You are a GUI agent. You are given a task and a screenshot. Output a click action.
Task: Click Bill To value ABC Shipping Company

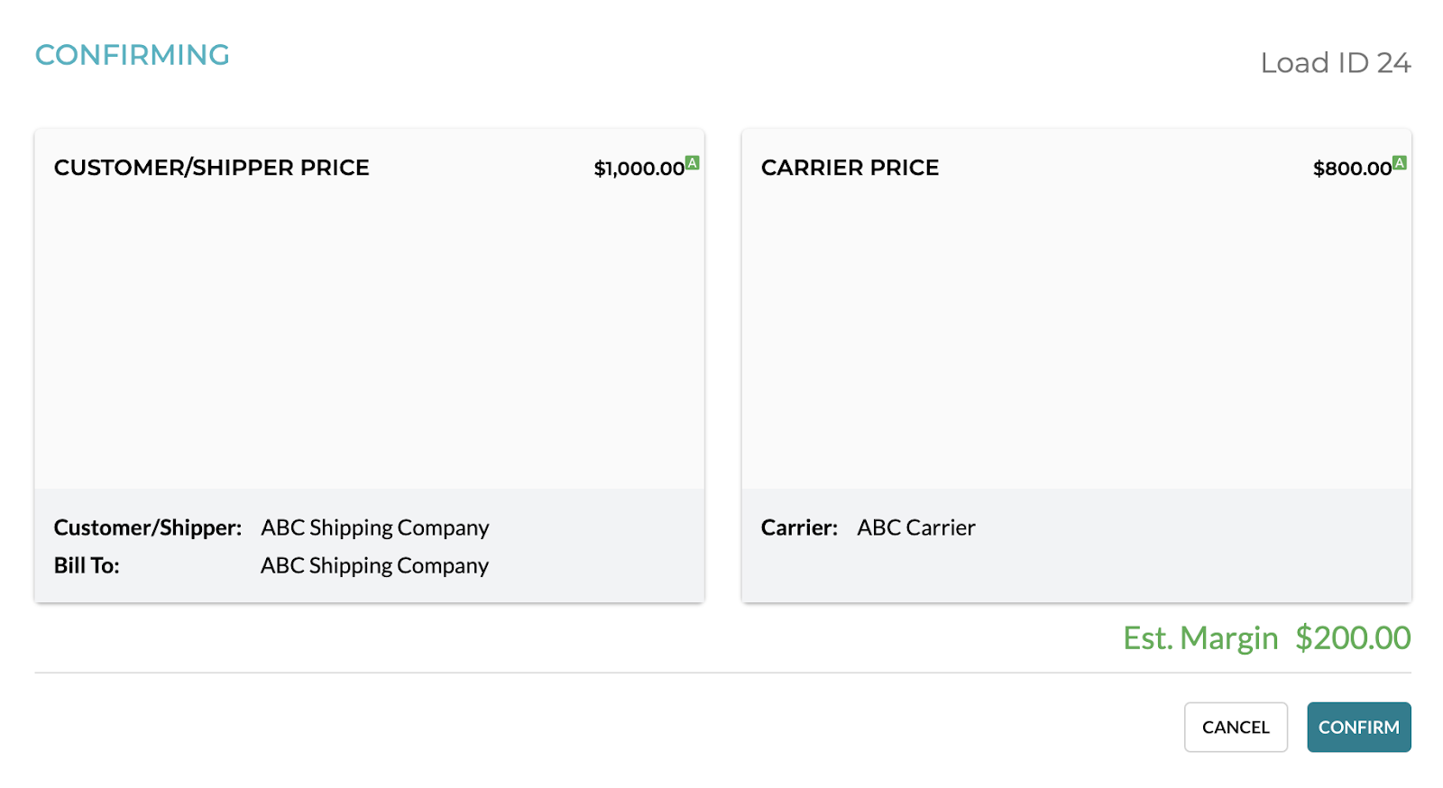(x=375, y=565)
